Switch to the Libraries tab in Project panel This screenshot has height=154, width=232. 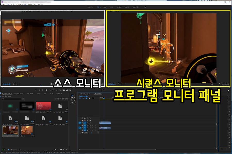coord(30,94)
